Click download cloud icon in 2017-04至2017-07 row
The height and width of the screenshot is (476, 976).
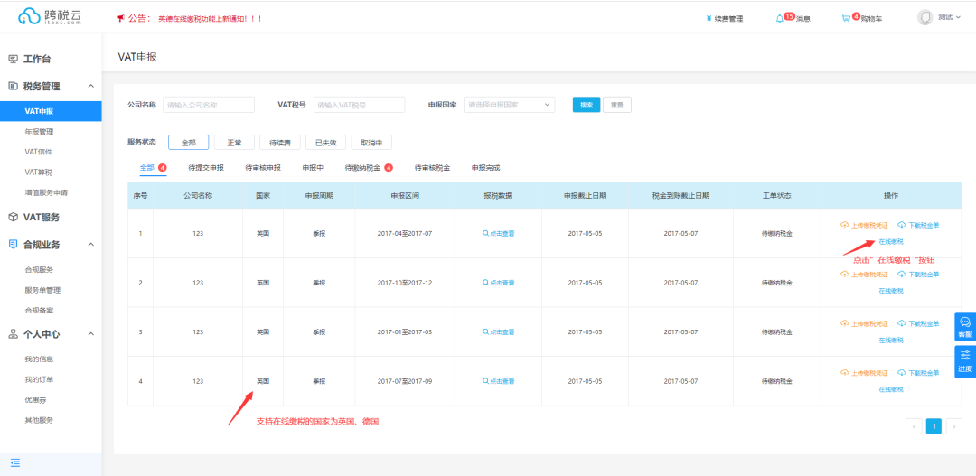[901, 225]
